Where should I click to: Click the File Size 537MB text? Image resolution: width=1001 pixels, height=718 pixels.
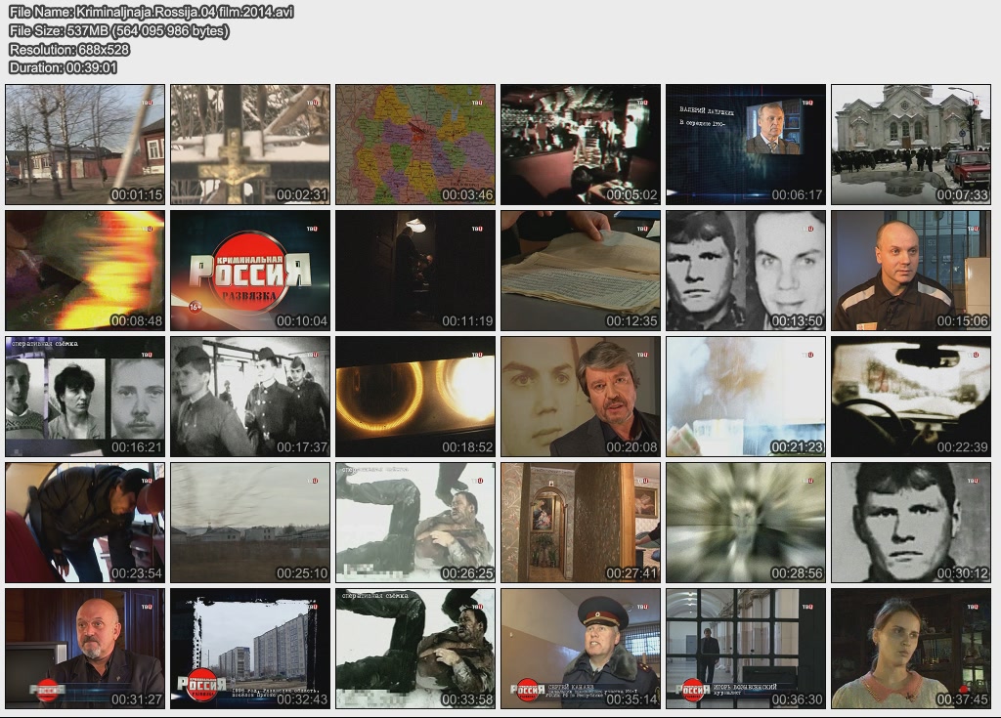[118, 30]
